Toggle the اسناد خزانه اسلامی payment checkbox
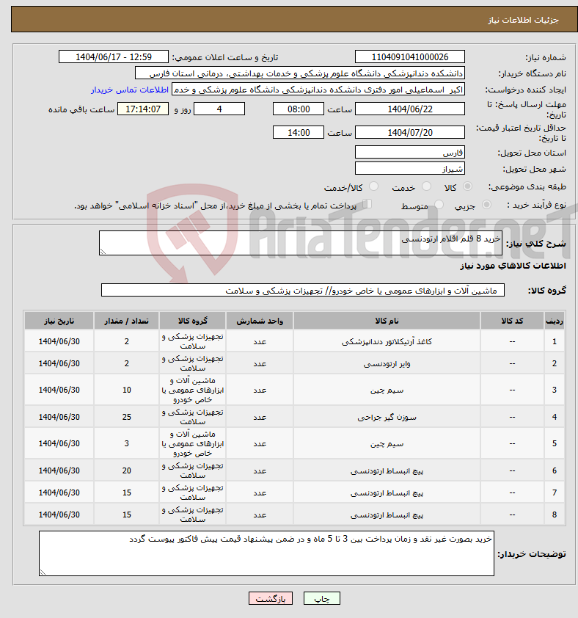 [x=367, y=204]
